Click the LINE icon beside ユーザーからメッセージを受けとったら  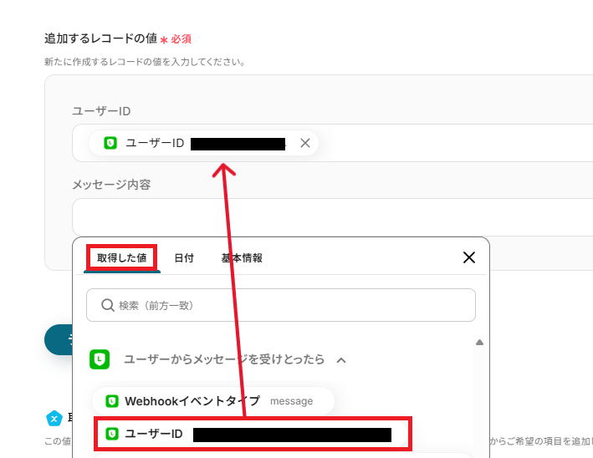[100, 359]
